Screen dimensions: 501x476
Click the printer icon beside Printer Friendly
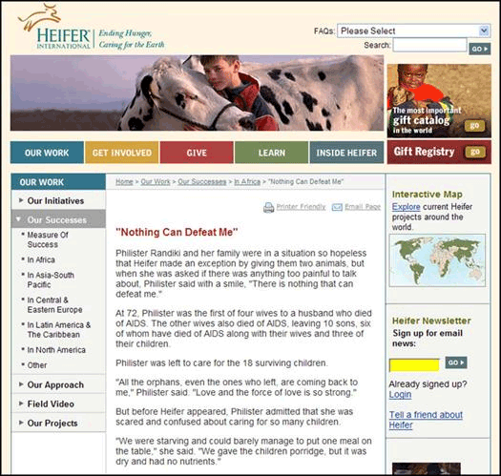[x=269, y=208]
